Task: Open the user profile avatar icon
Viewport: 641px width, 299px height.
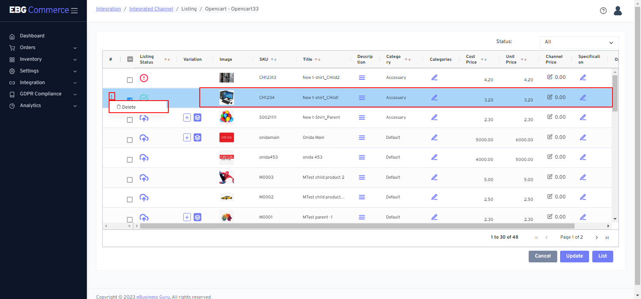Action: (618, 11)
